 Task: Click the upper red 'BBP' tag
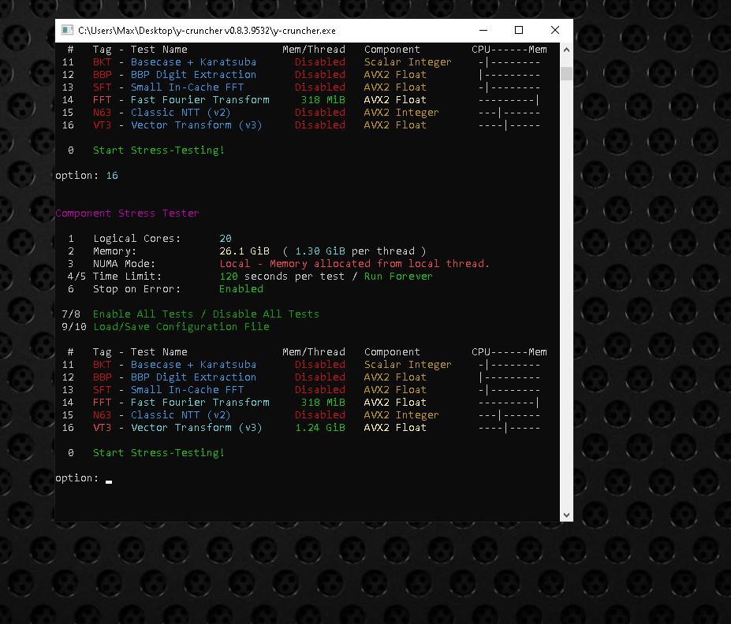click(x=102, y=75)
